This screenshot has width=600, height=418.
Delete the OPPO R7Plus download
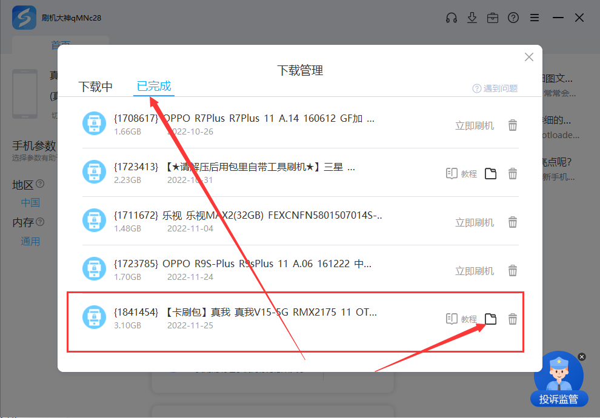[x=513, y=125]
